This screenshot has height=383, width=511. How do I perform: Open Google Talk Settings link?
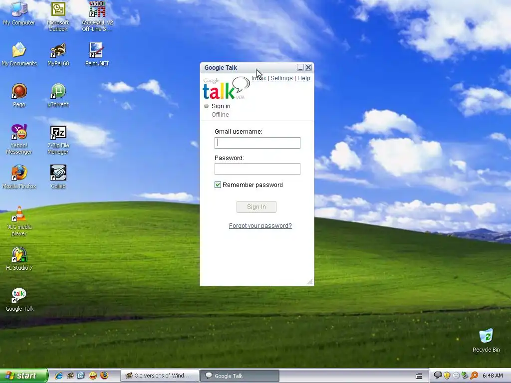click(281, 78)
